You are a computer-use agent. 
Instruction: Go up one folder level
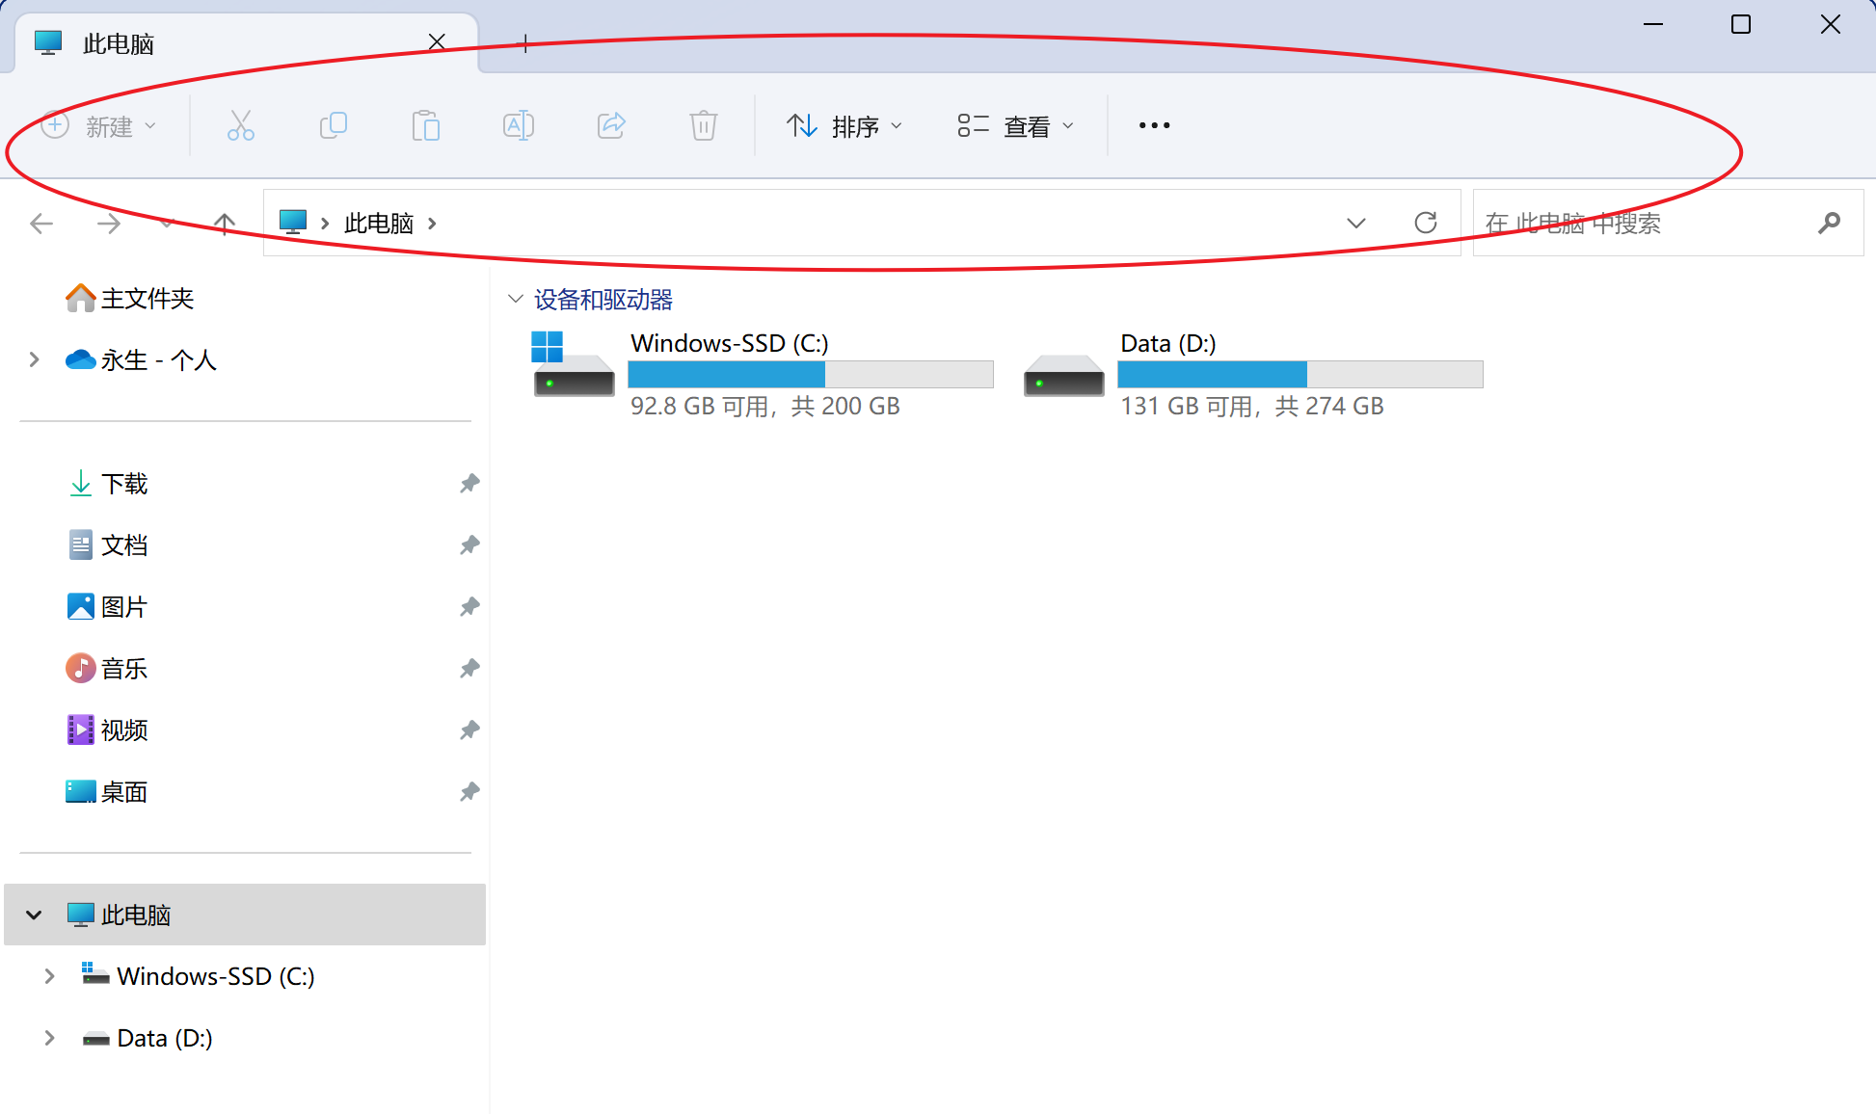pyautogui.click(x=224, y=224)
